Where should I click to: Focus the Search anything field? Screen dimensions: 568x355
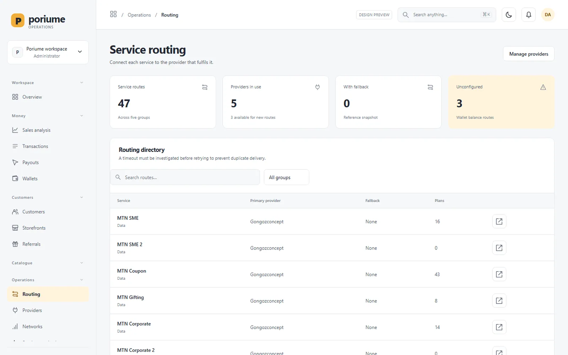pyautogui.click(x=447, y=15)
